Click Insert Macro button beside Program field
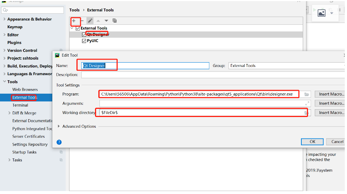The width and height of the screenshot is (347, 194). tap(331, 94)
